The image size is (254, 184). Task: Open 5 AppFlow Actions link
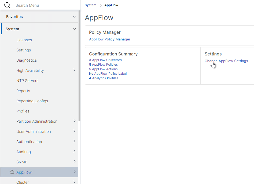[103, 69]
